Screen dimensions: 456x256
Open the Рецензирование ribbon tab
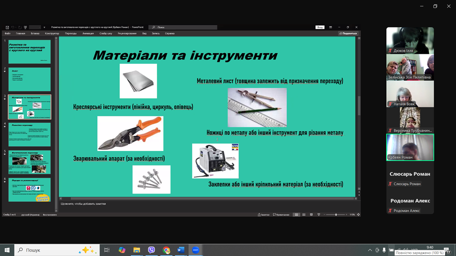tap(127, 34)
